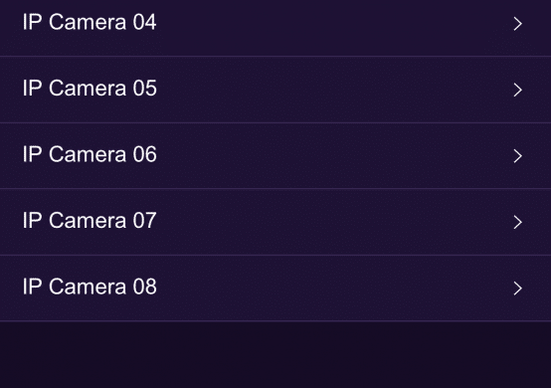Viewport: 551px width, 388px height.
Task: Expand details for camera 04 via right arrow
Action: 517,24
